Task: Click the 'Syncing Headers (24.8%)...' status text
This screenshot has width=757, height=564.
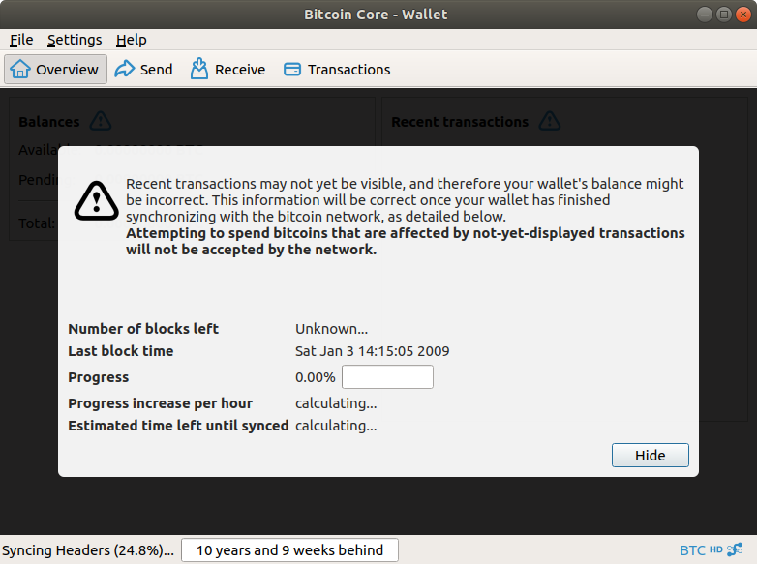Action: 88,550
